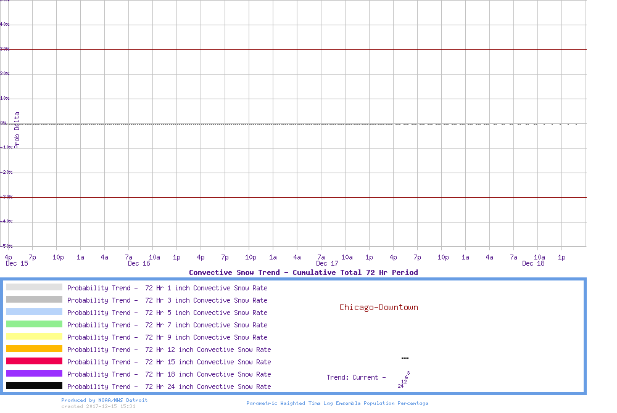The width and height of the screenshot is (617, 413).
Task: Click the "Produced by NOAA/NWS Detroit" text
Action: coord(104,400)
